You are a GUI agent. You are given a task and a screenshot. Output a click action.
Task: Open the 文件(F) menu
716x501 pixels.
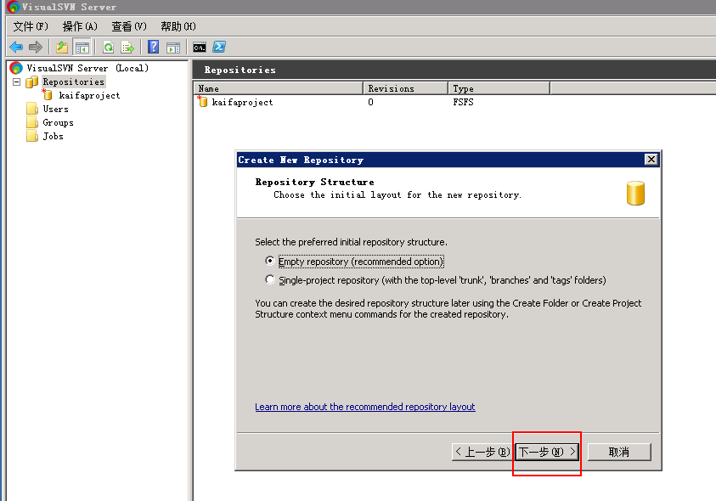pos(30,26)
